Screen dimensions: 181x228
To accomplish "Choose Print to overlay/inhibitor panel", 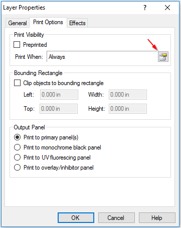I will (x=18, y=168).
